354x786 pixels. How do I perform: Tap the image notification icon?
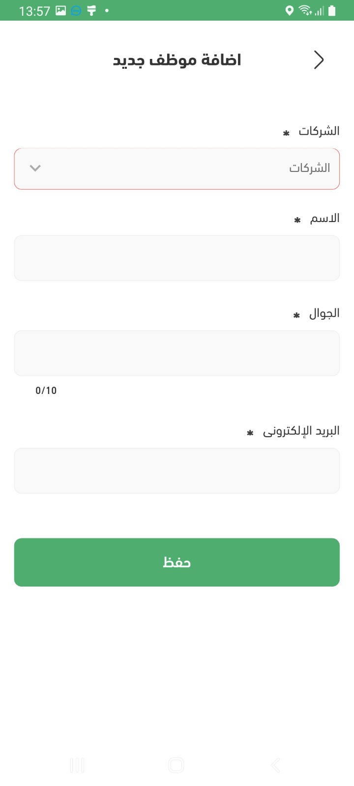pos(61,10)
